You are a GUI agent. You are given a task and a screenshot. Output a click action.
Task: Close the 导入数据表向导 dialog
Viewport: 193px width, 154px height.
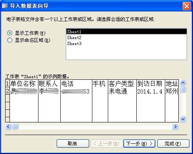[x=187, y=6]
